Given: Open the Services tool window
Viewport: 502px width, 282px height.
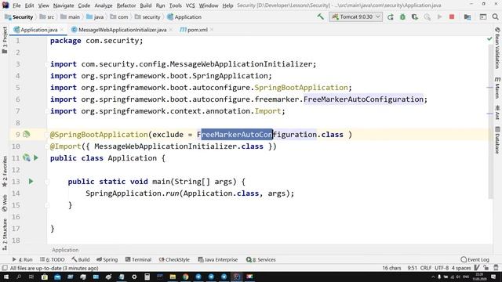Looking at the screenshot, I should 261,259.
